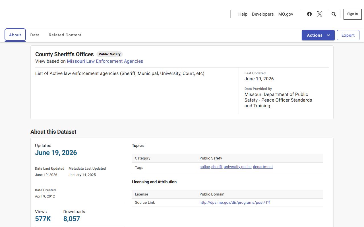Click the '8,057' downloads count
The width and height of the screenshot is (364, 227).
point(72,219)
